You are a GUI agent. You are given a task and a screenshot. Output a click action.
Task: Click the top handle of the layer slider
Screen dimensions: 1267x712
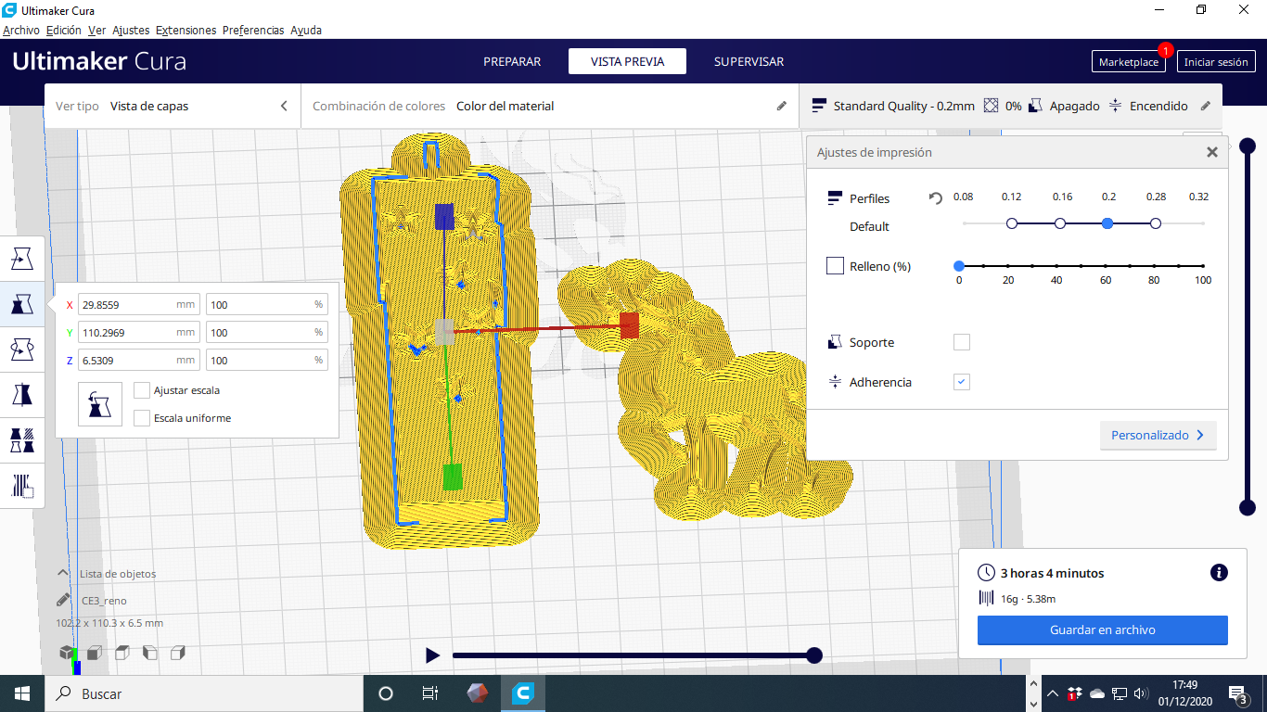click(x=1248, y=146)
